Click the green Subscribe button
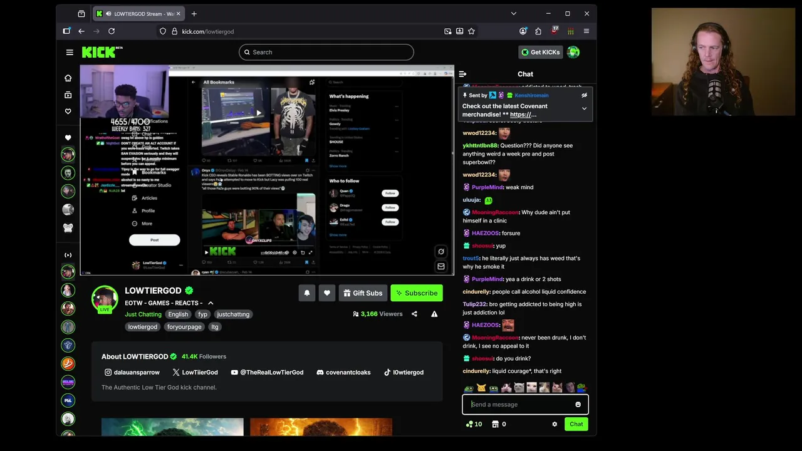 pos(417,293)
